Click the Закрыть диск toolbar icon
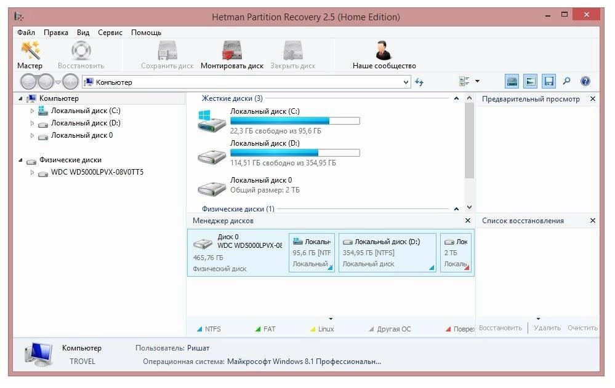Screen dimensions: 615x388 [x=293, y=50]
